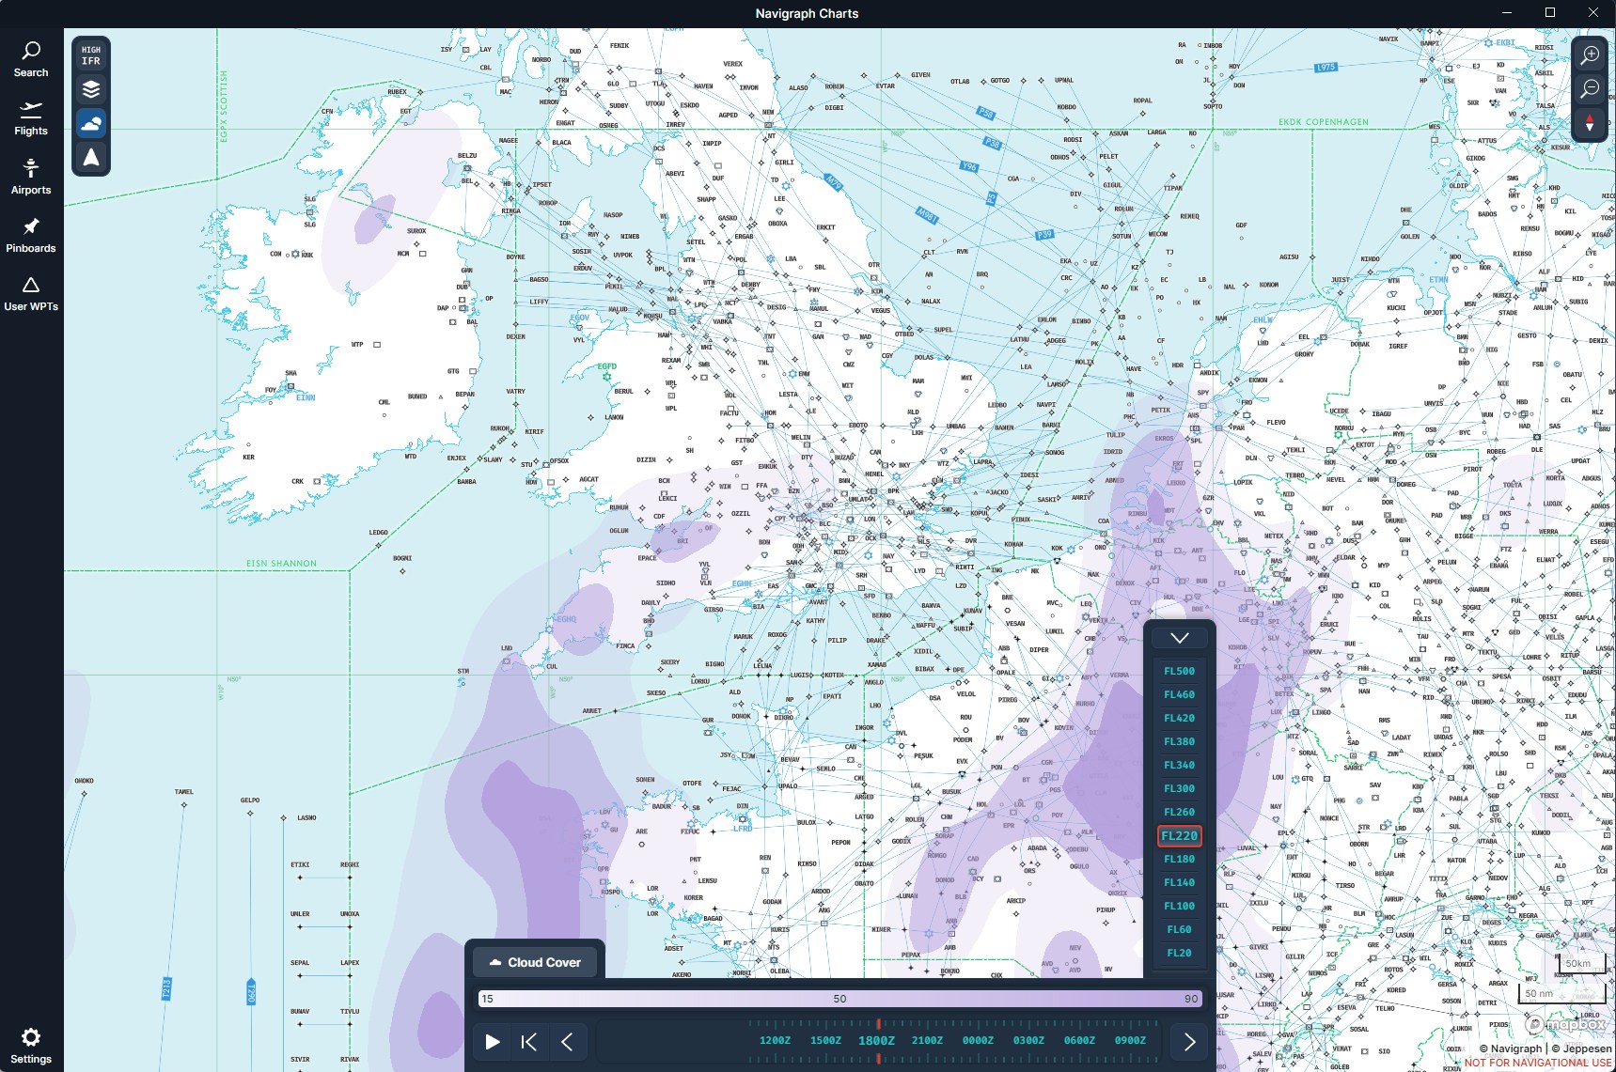The width and height of the screenshot is (1616, 1072).
Task: Step forward to next forecast time
Action: pyautogui.click(x=1189, y=1041)
